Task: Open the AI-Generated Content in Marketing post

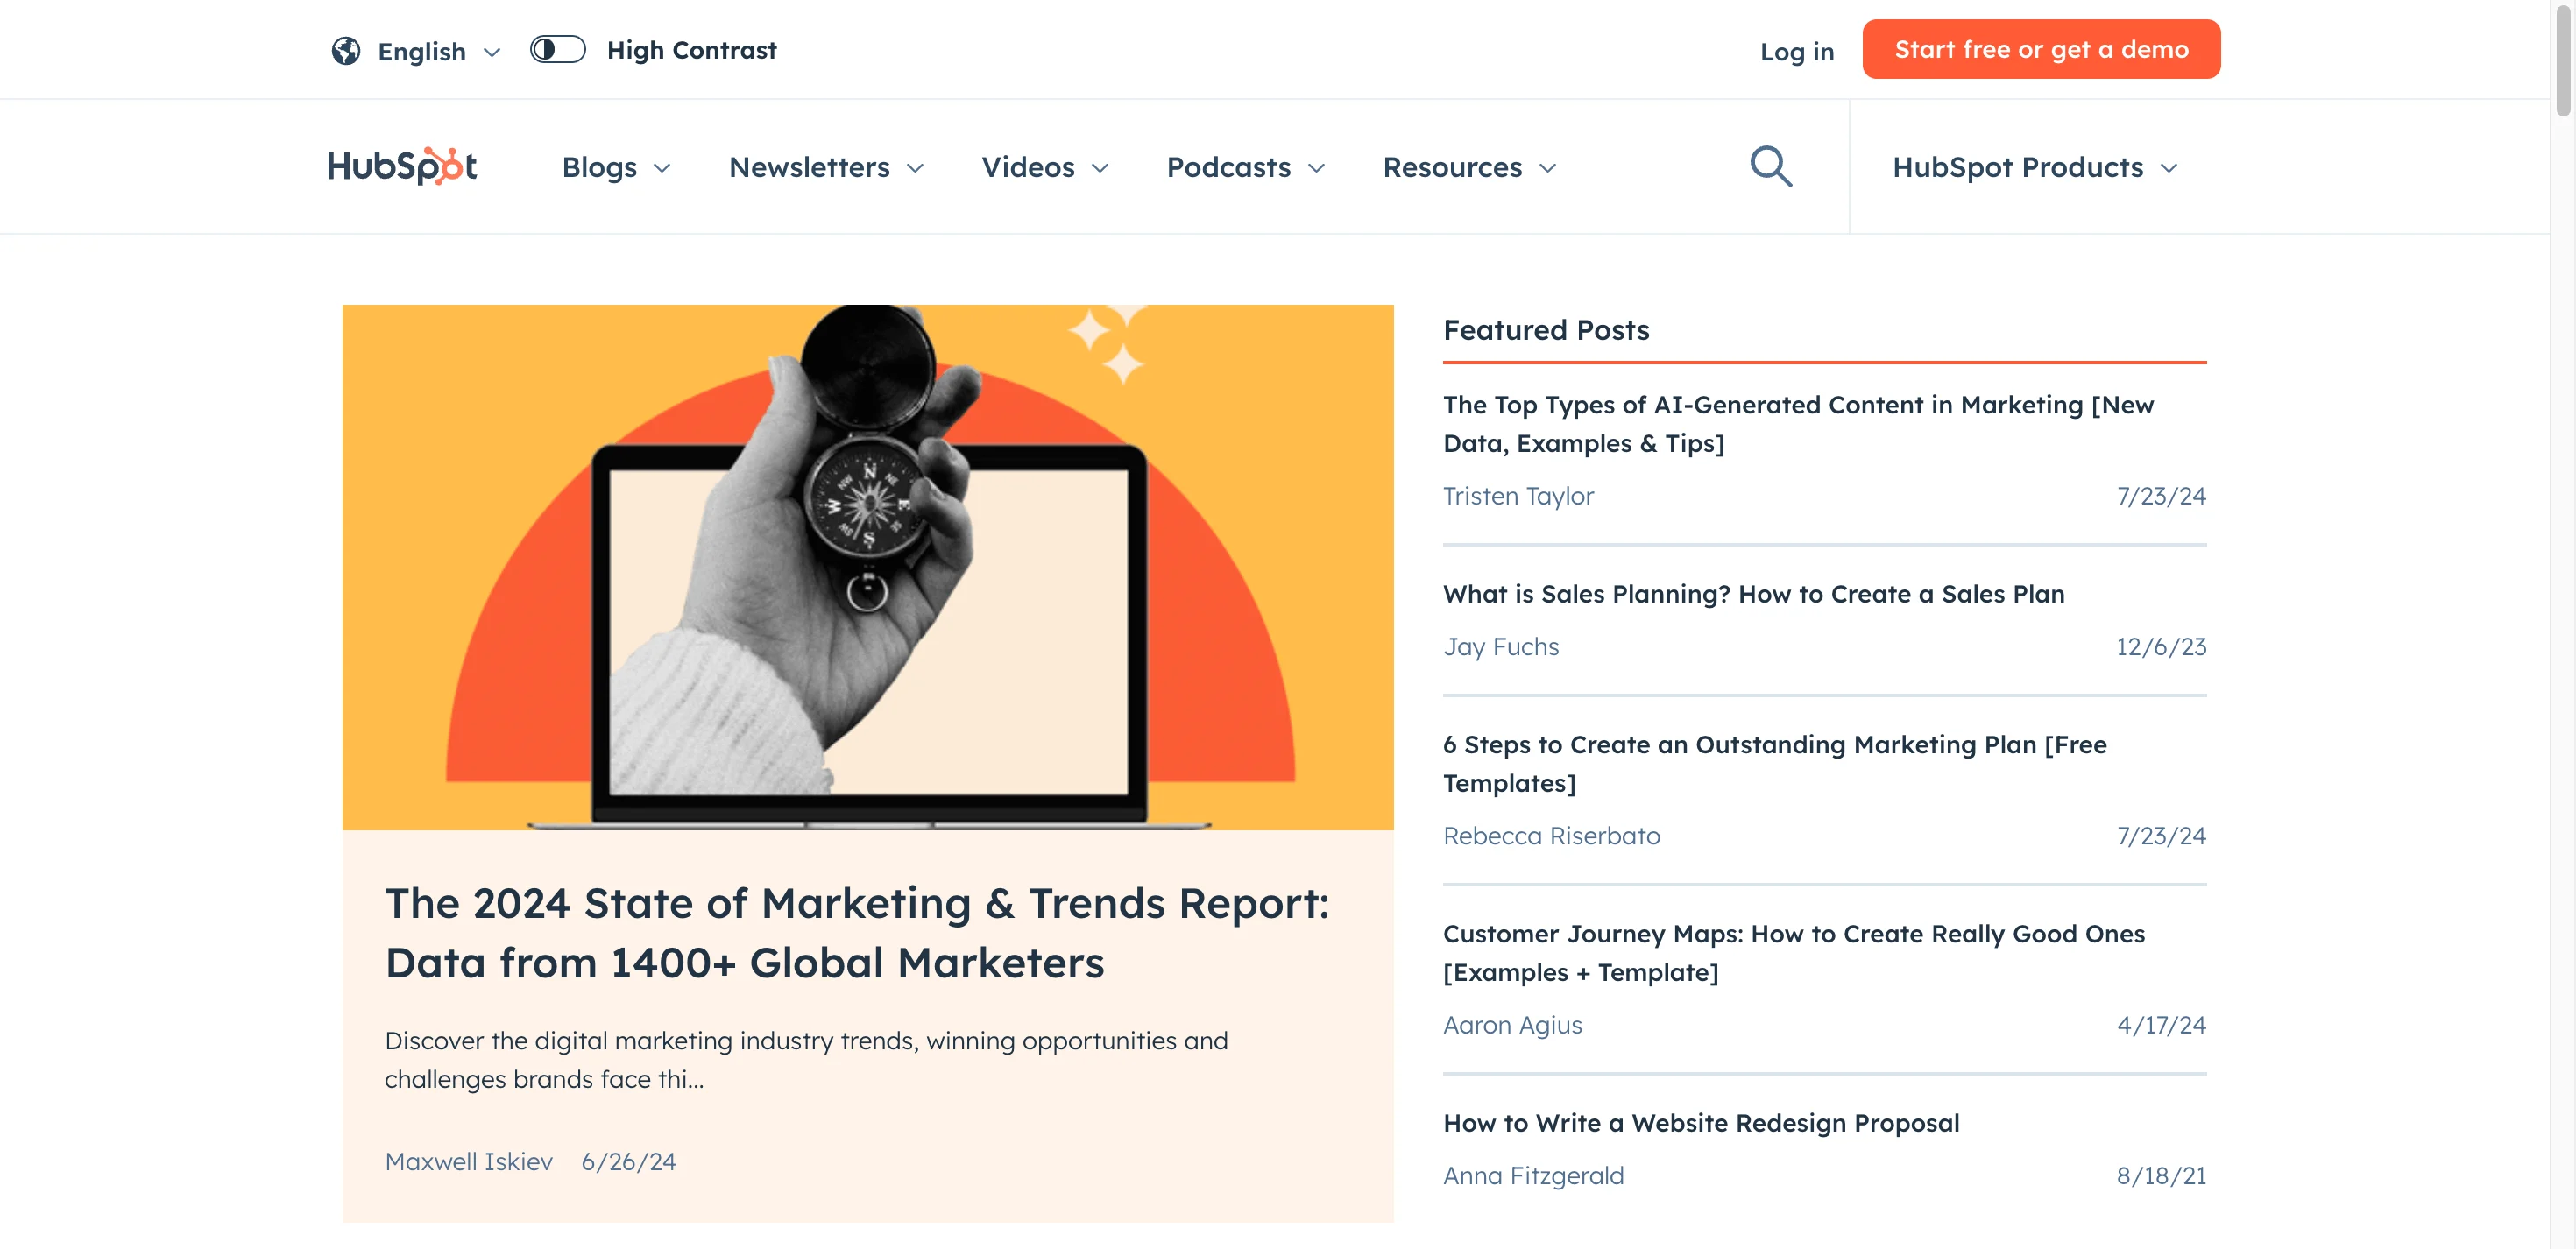Action: click(x=1797, y=423)
